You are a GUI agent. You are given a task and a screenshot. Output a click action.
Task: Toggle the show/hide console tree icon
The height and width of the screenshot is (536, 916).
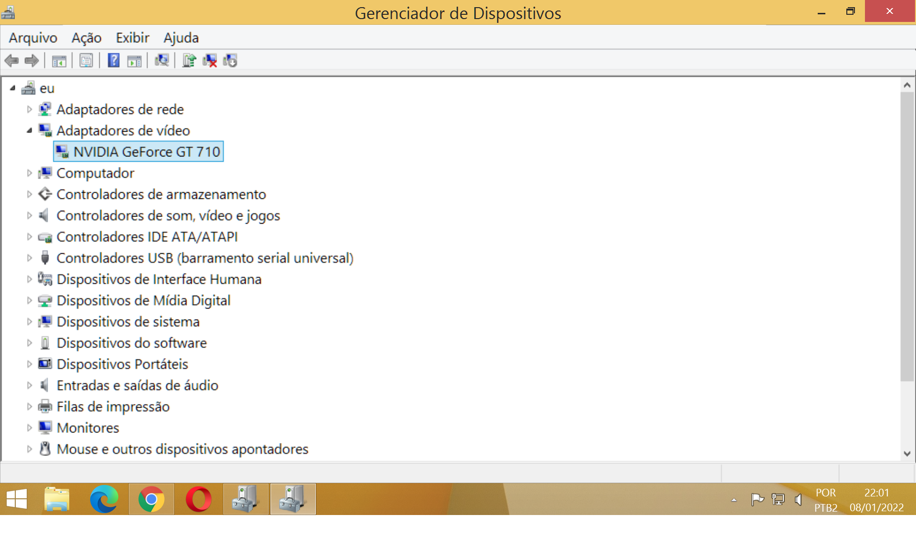(x=59, y=61)
